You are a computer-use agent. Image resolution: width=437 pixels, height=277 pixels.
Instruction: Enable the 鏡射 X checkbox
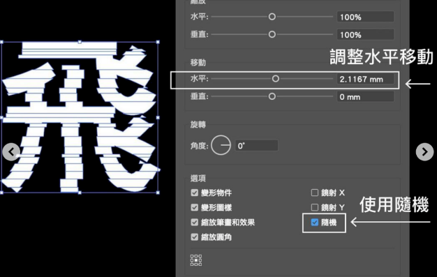point(315,193)
